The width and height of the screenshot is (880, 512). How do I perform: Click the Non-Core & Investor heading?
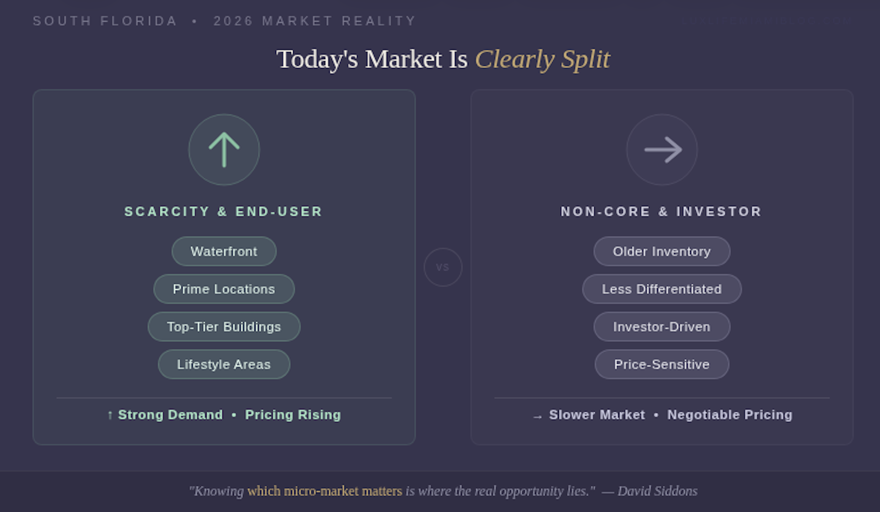662,212
